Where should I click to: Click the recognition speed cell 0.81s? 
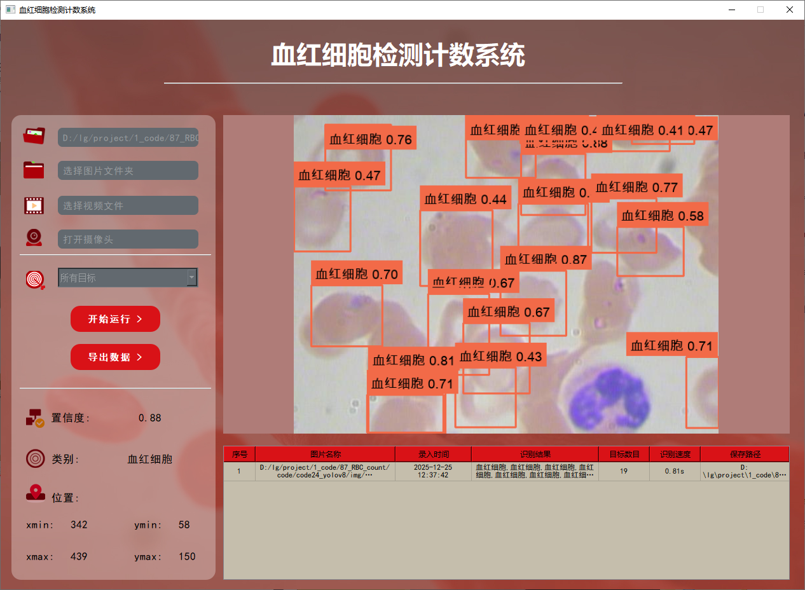click(x=675, y=471)
